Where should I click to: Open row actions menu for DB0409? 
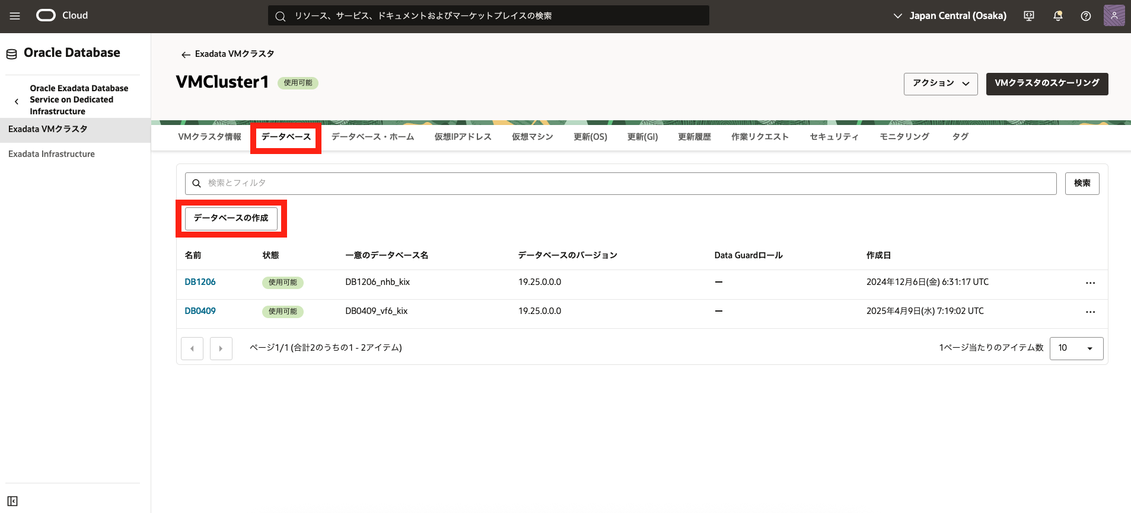[1090, 312]
